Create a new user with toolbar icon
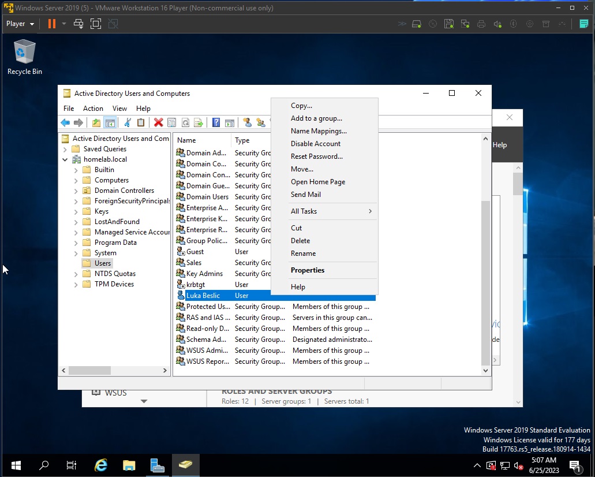Screen dimensions: 595x477 coord(248,122)
